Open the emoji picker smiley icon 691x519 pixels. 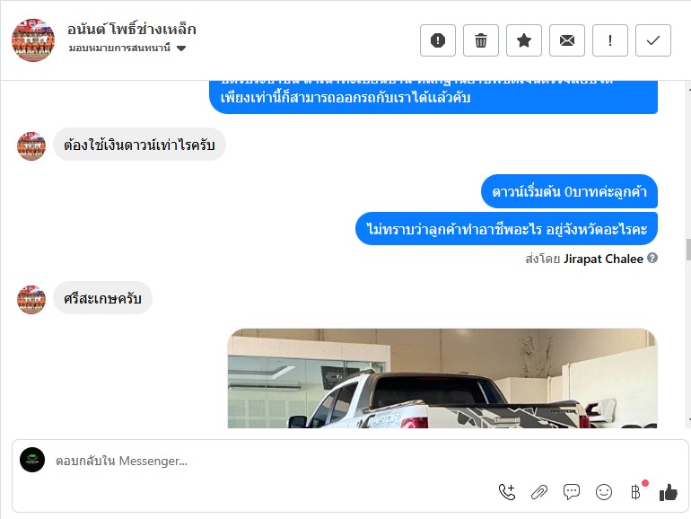[x=604, y=492]
